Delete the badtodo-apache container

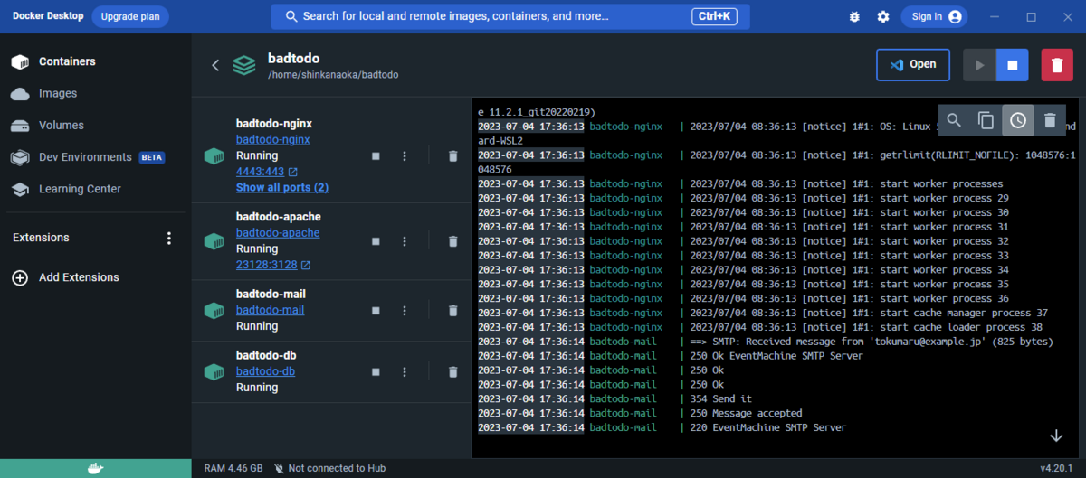tap(452, 241)
